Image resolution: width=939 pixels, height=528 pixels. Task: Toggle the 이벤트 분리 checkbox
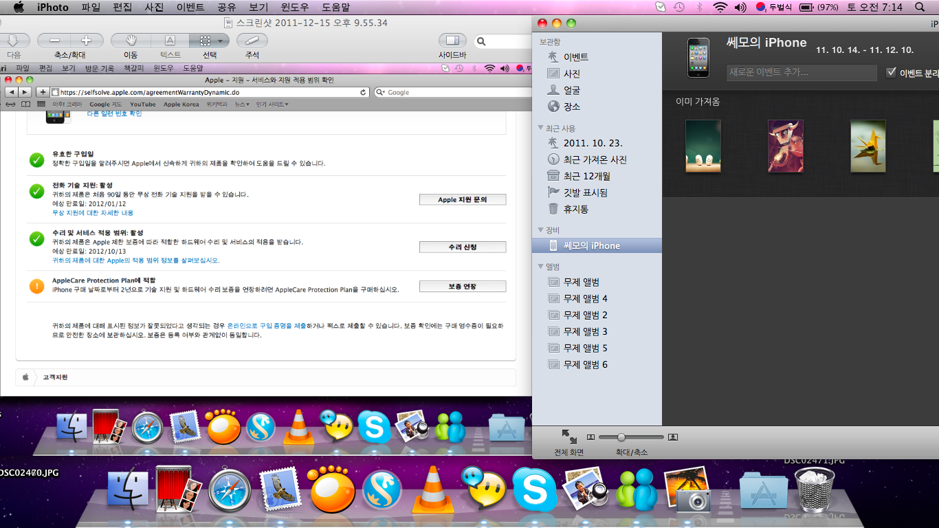pos(892,72)
